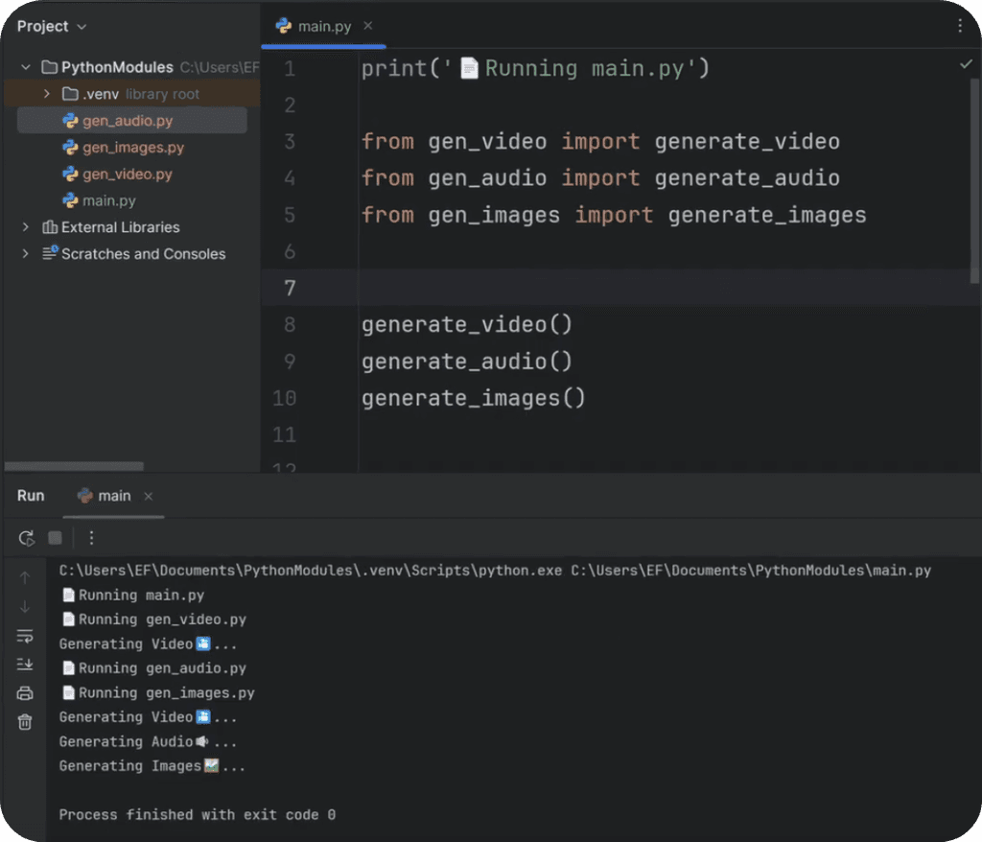Click 'Running gen_audio.py' console output line
This screenshot has height=842, width=982.
(154, 668)
